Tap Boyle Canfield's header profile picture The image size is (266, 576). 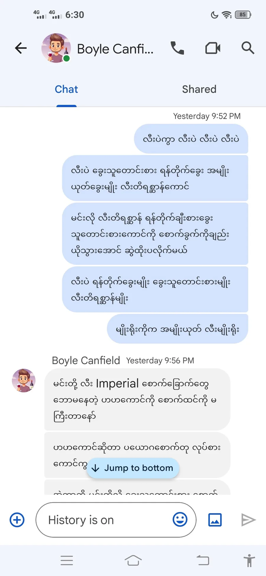tap(56, 48)
